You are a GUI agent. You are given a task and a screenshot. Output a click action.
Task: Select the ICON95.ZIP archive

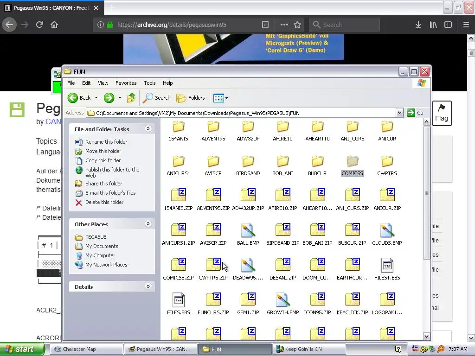click(317, 305)
